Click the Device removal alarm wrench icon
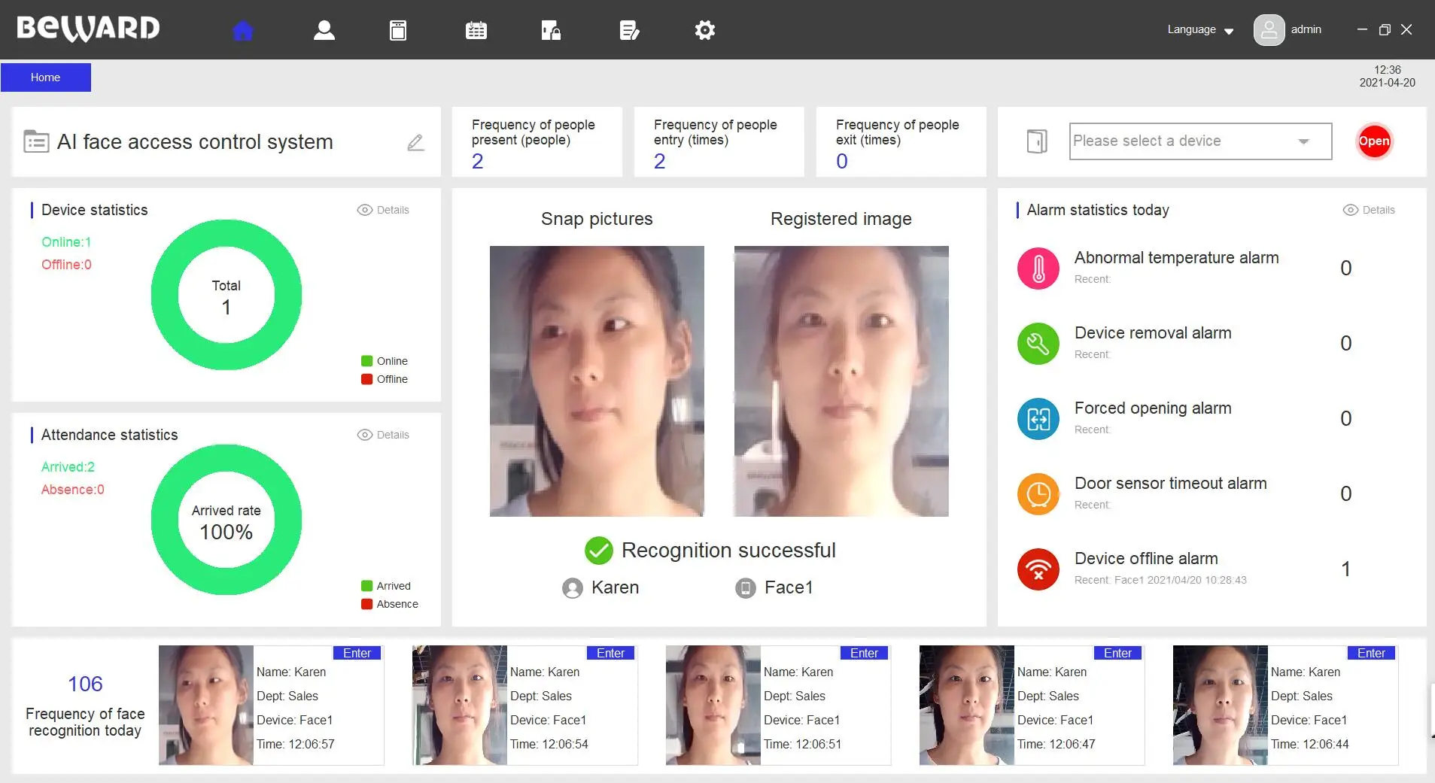1435x783 pixels. [x=1038, y=344]
